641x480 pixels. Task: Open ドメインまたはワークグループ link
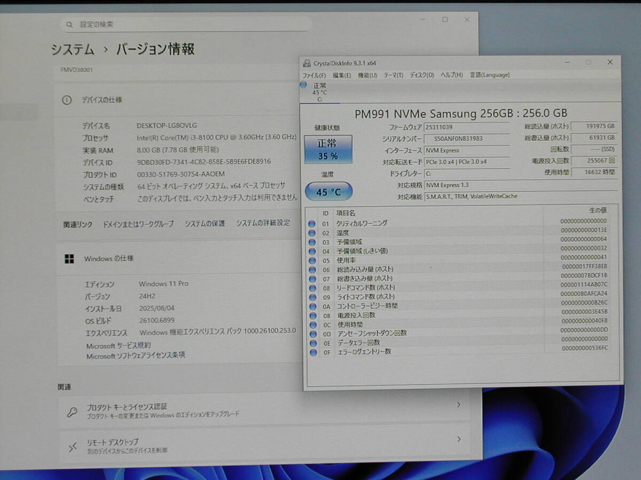tap(138, 224)
